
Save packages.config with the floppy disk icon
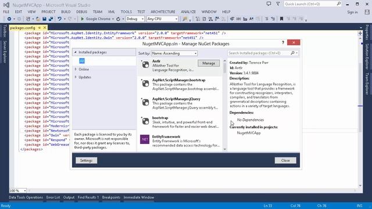pyautogui.click(x=44, y=19)
